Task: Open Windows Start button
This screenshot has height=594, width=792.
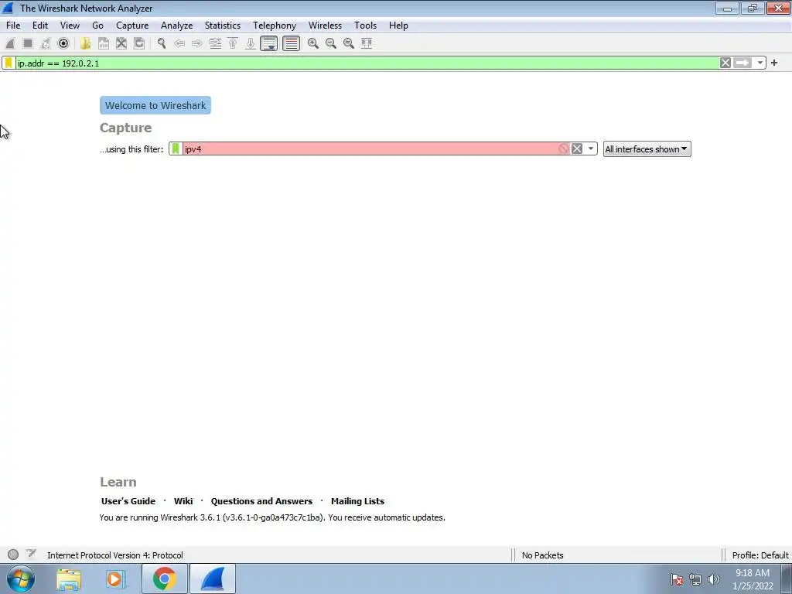Action: (21, 579)
